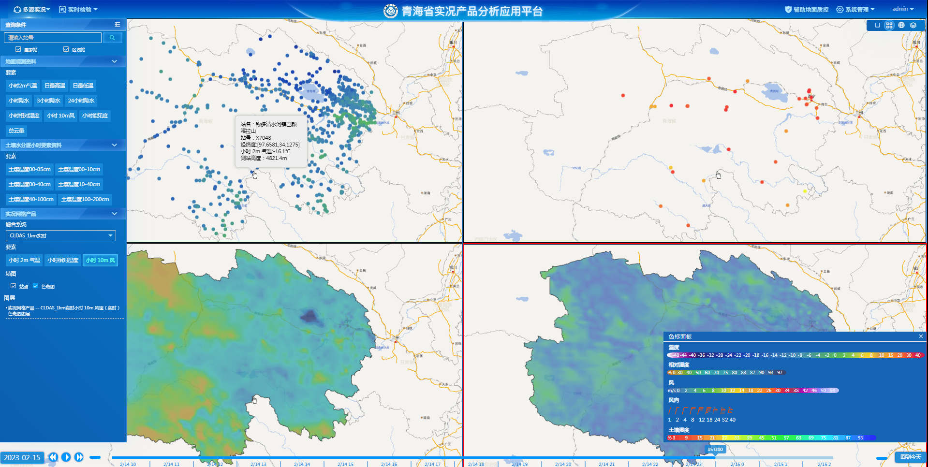Screen dimensions: 928x467
Task: Click the platform logo emblem in header
Action: (391, 11)
